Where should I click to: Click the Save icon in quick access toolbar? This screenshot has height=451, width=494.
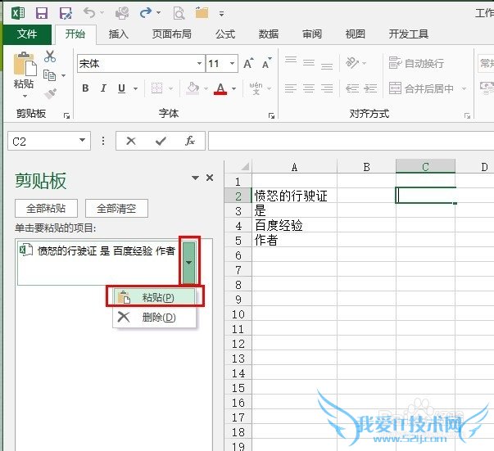42,13
